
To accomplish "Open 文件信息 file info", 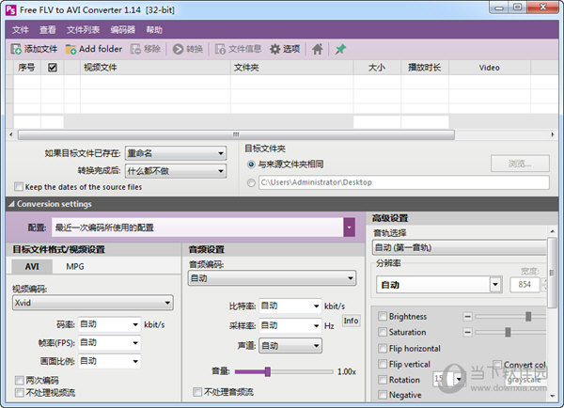I will point(238,49).
